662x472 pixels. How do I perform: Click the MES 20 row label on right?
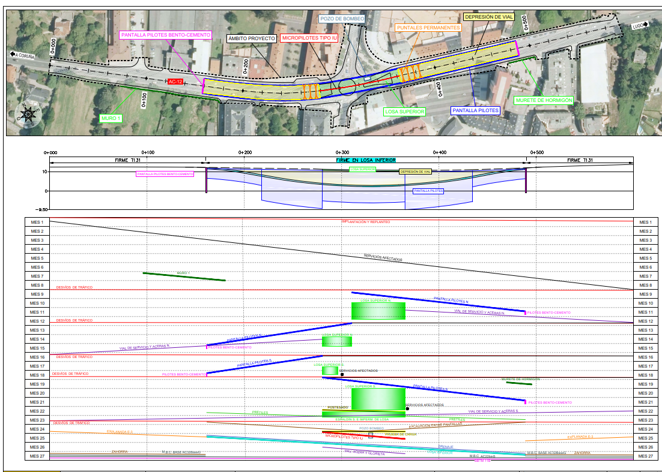[646, 393]
